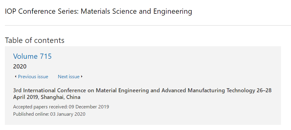Click the Published online label
This screenshot has height=130, width=291.
[31, 114]
